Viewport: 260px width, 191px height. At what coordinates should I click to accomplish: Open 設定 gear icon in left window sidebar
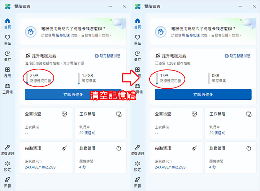[8, 164]
